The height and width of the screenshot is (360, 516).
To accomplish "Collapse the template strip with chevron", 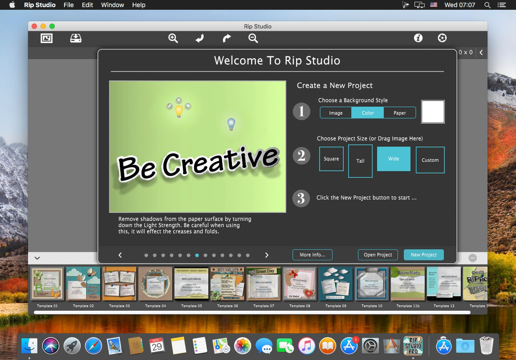I will 37,258.
